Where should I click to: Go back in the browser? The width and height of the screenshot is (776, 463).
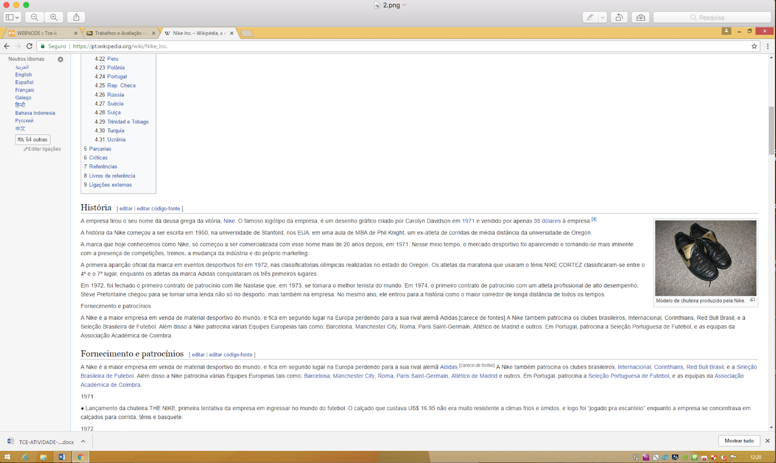point(6,46)
